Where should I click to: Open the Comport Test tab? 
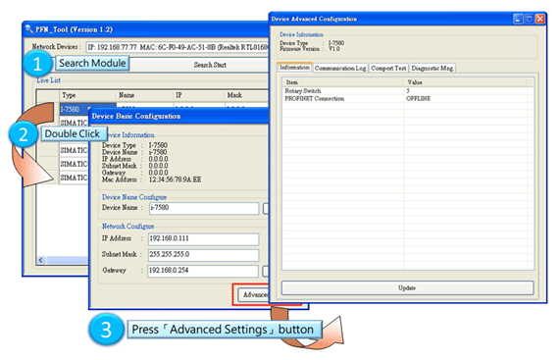(x=388, y=68)
